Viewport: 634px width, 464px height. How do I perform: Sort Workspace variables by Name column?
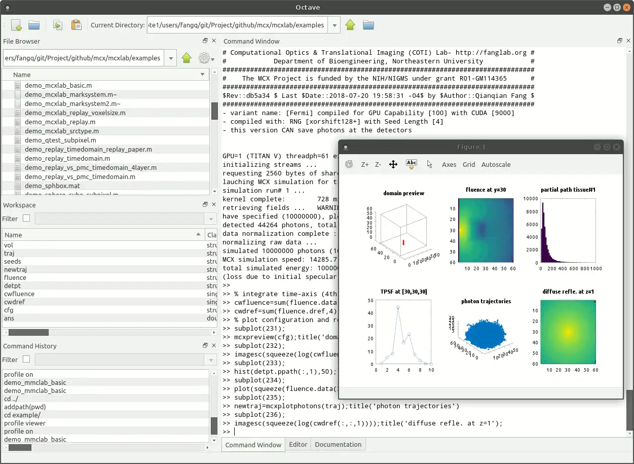point(103,235)
